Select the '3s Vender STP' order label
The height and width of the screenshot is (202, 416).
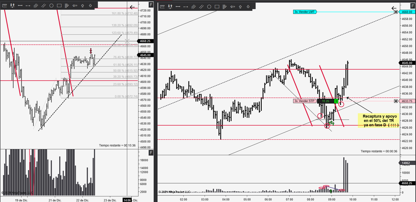click(305, 101)
